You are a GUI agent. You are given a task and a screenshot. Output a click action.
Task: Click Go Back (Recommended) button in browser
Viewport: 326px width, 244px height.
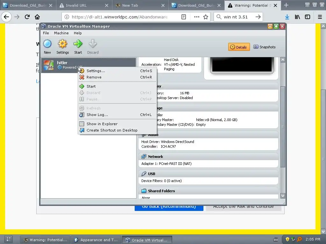pos(169,208)
